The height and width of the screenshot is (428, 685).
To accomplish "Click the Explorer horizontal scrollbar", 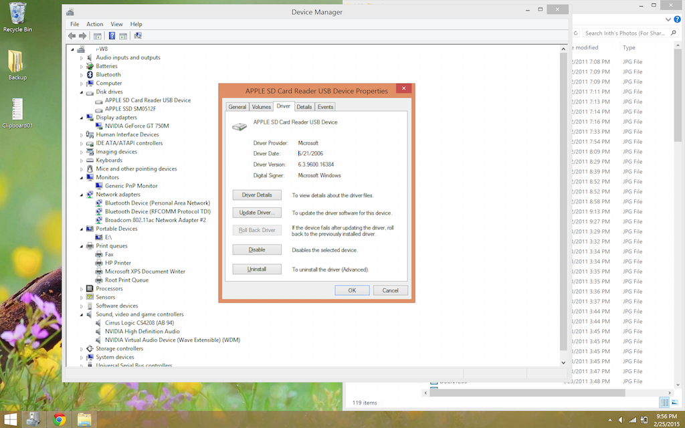I will [x=528, y=393].
